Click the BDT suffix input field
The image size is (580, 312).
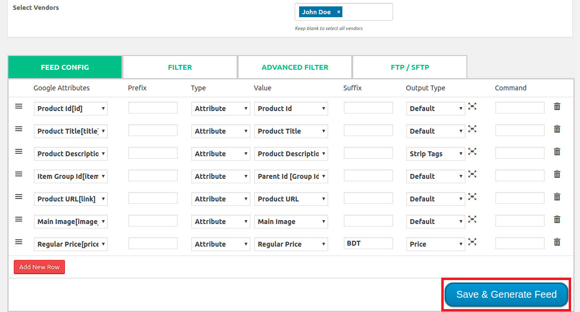click(x=368, y=243)
